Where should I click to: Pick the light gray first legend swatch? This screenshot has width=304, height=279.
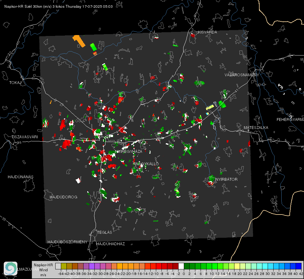point(58,266)
